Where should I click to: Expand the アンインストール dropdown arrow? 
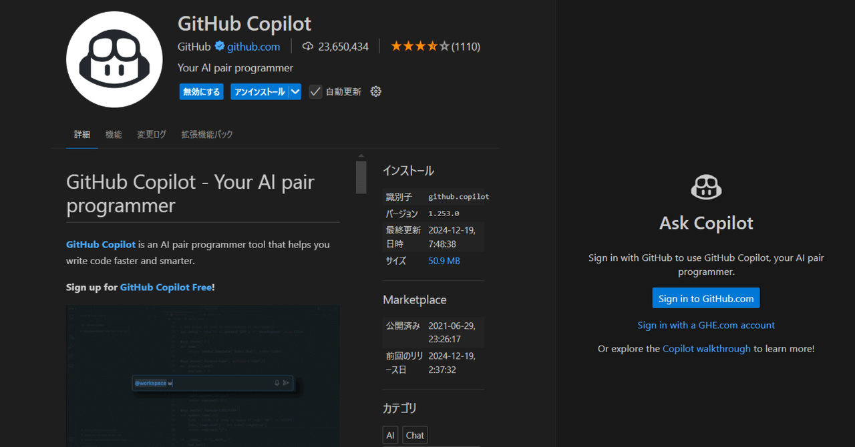pyautogui.click(x=295, y=91)
